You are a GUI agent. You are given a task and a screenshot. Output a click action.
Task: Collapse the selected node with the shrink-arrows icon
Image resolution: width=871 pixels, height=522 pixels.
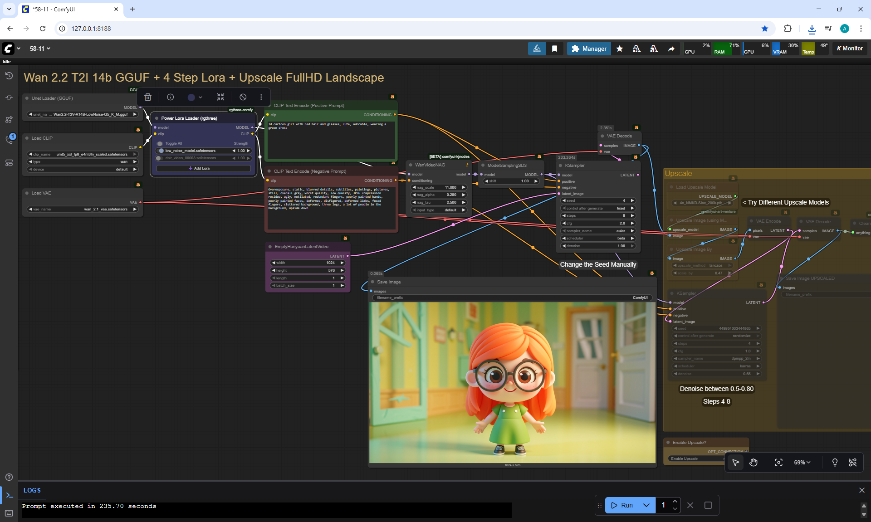coord(220,97)
